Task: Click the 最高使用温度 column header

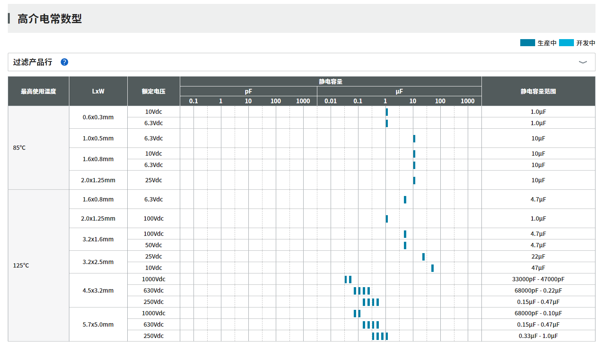Action: coord(38,91)
